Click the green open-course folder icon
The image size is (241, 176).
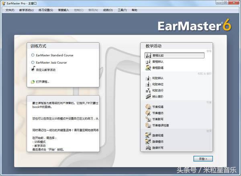[33, 82]
